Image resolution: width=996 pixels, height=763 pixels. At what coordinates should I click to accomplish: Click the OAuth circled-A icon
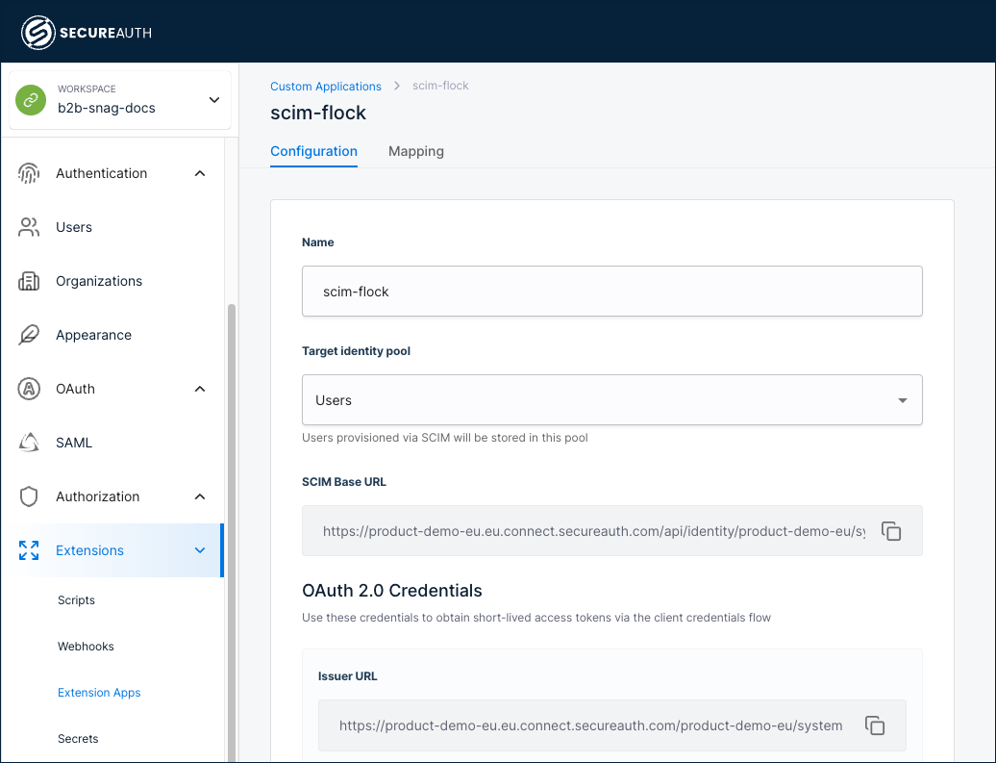(29, 389)
